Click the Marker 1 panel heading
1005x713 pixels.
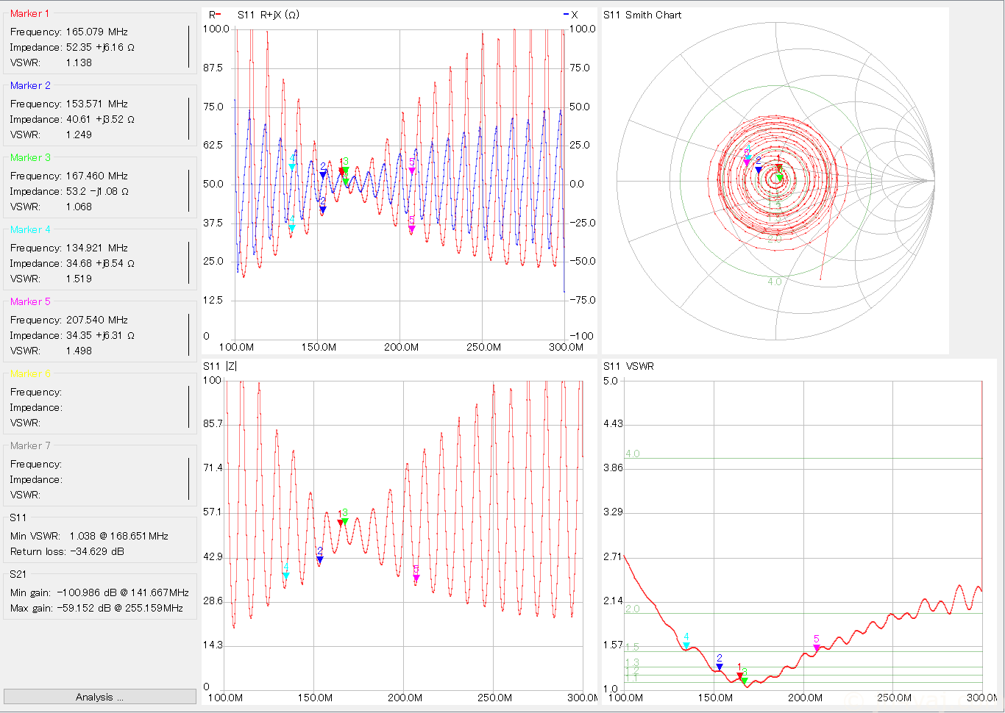click(x=30, y=13)
